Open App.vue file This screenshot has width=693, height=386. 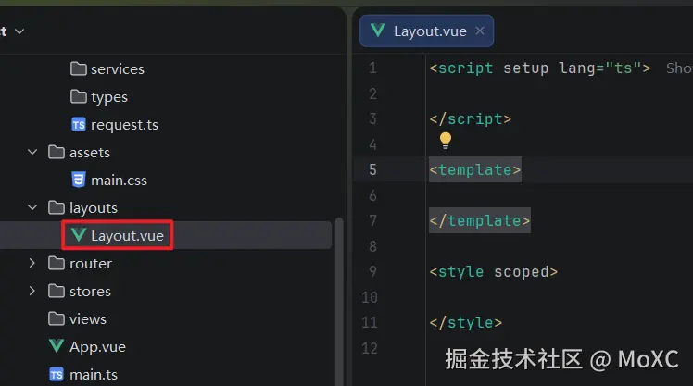tap(97, 347)
